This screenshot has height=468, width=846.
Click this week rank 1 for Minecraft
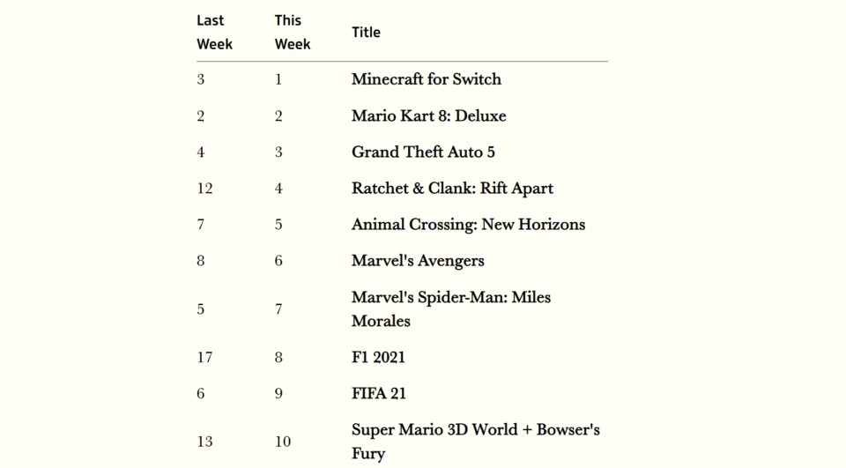(x=278, y=79)
